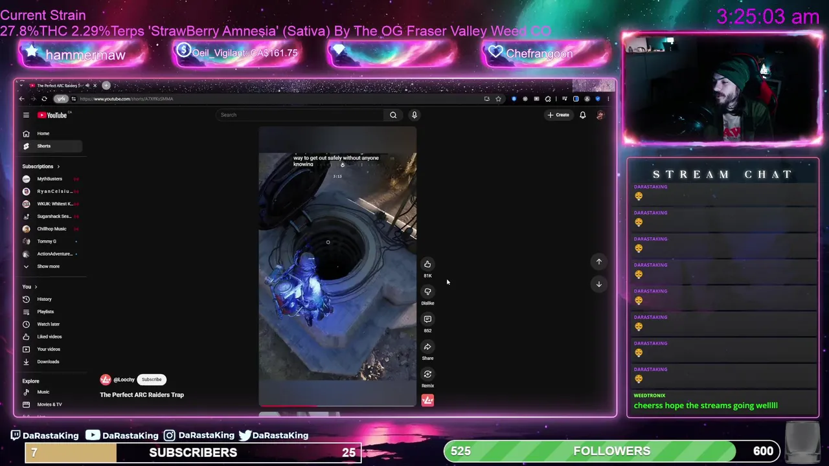Go to Home in sidebar
Image resolution: width=829 pixels, height=466 pixels.
tap(51, 133)
